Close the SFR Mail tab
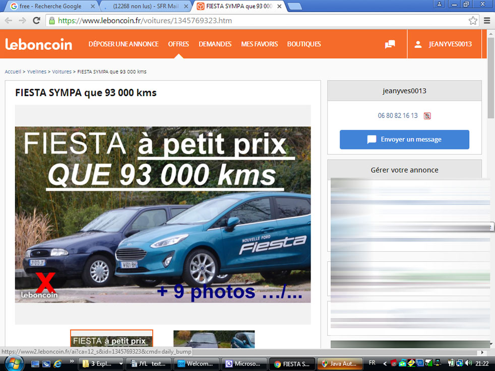This screenshot has height=371, width=495. pyautogui.click(x=186, y=7)
